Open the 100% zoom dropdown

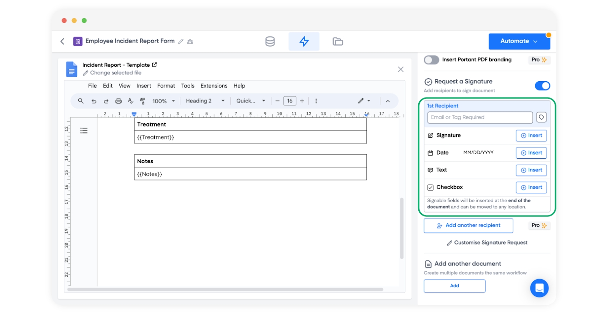(x=163, y=101)
